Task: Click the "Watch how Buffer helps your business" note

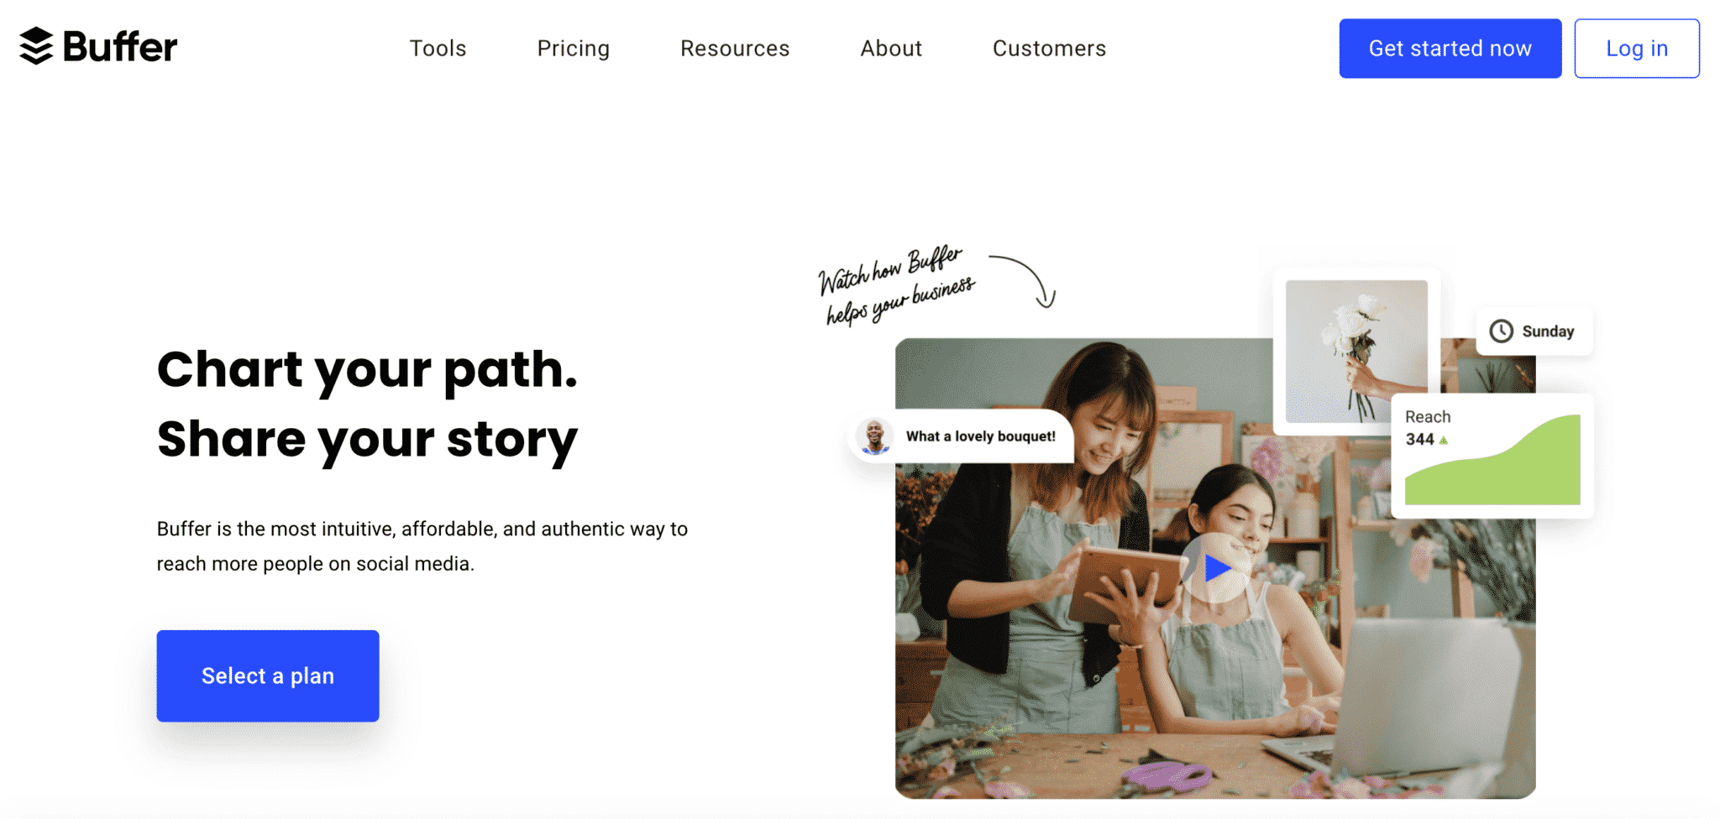Action: 897,285
